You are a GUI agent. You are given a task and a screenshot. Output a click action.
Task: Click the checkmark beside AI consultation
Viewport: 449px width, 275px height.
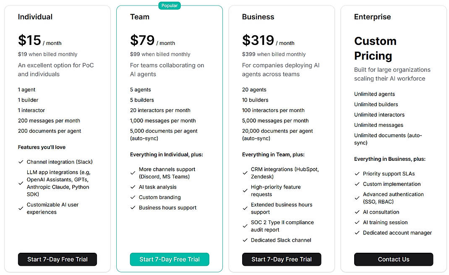point(357,212)
